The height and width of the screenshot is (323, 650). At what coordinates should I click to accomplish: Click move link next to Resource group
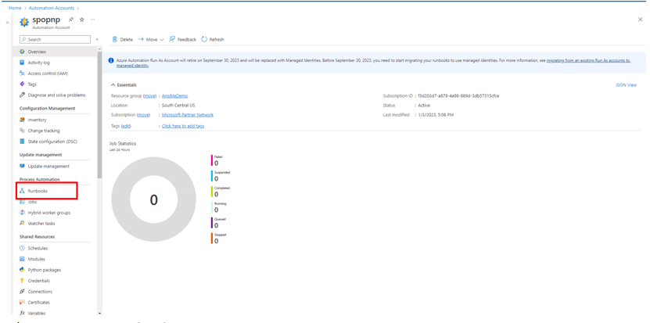tap(150, 95)
